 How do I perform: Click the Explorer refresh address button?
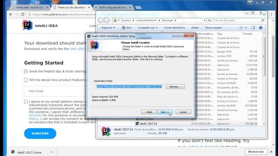(x=209, y=20)
